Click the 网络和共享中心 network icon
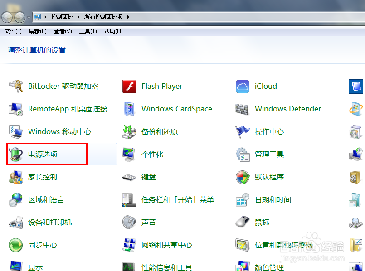This screenshot has height=271, width=365. pos(129,245)
